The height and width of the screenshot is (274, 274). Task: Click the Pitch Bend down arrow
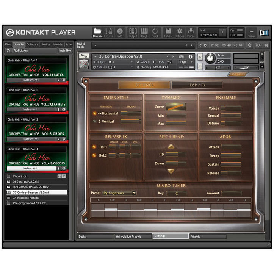171,171
